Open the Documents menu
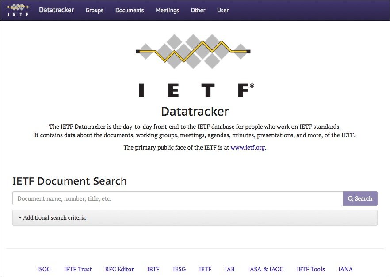The height and width of the screenshot is (277, 390). 129,10
